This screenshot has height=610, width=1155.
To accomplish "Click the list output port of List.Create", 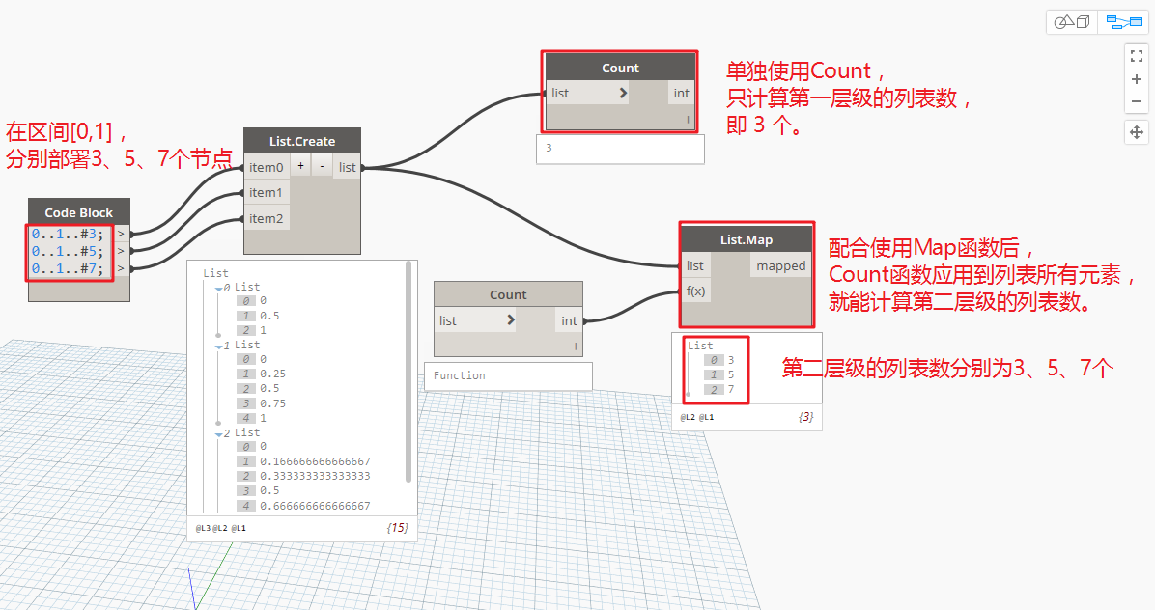I will pos(347,167).
